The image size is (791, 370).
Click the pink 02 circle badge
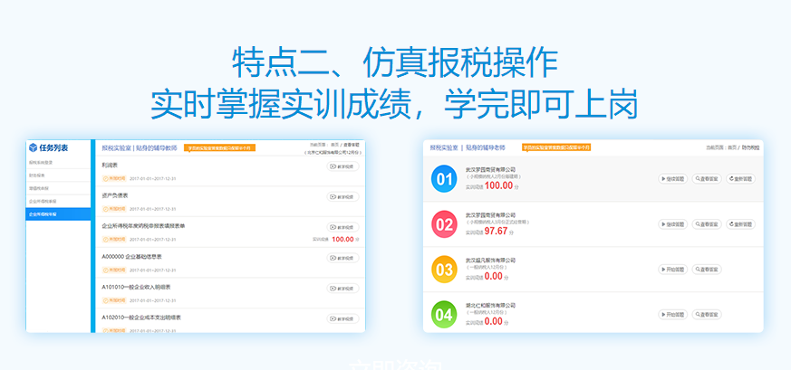pyautogui.click(x=444, y=224)
